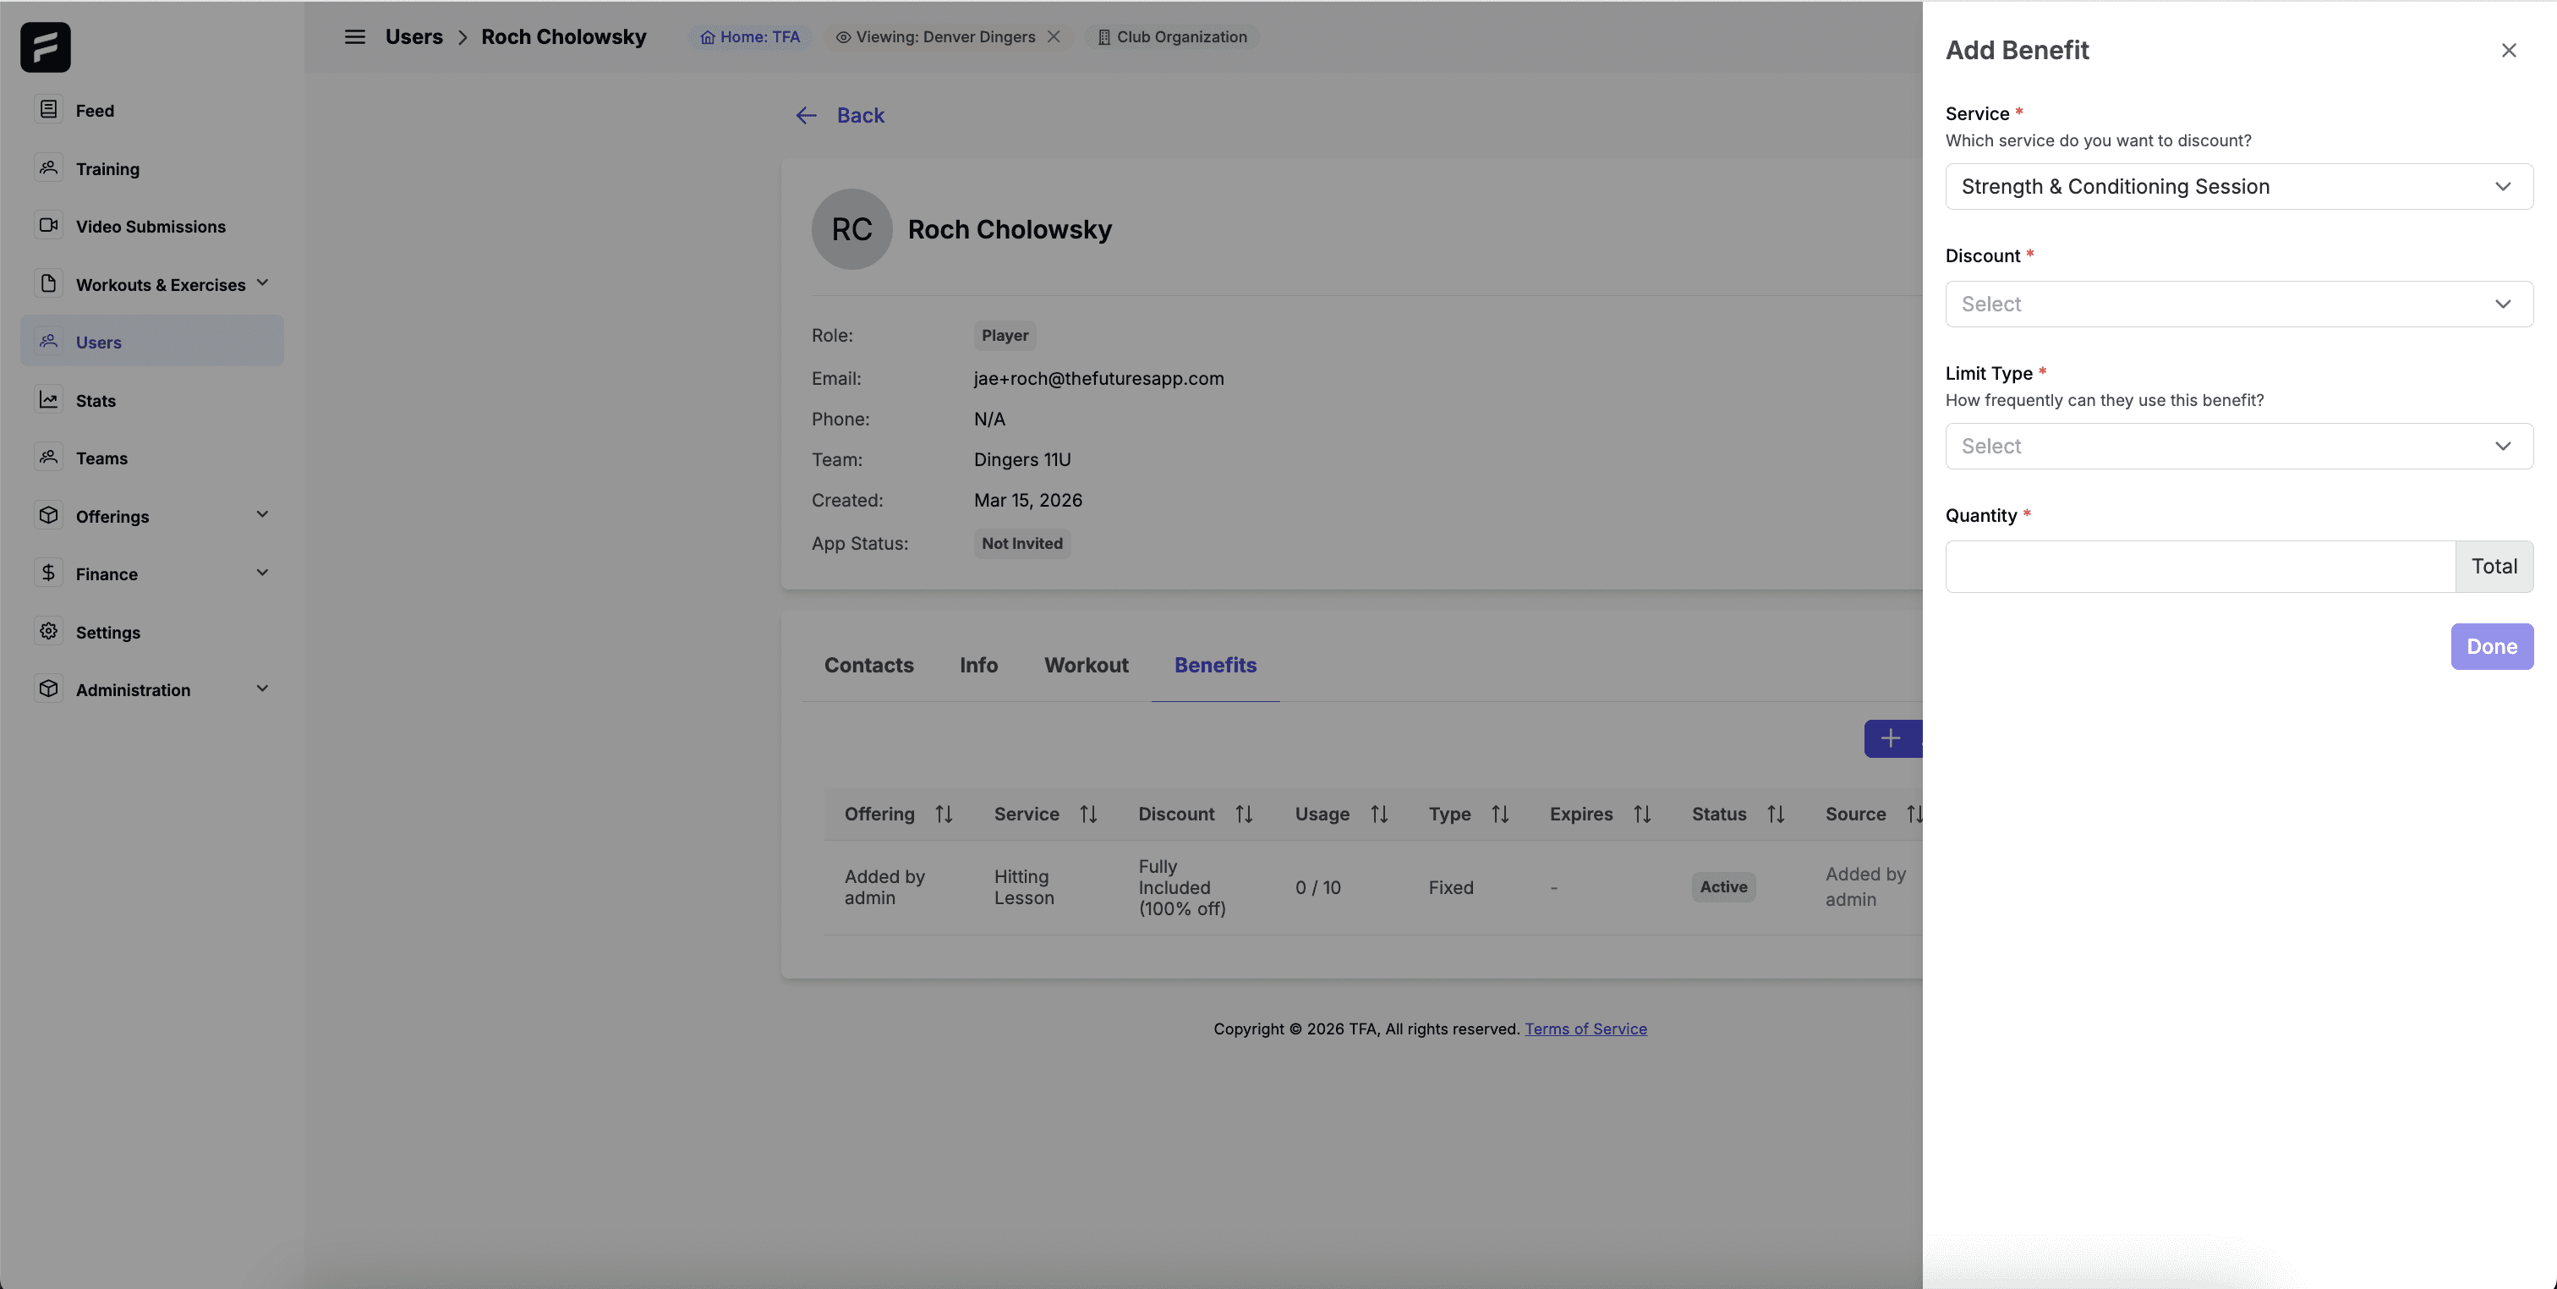
Task: Click the Feed icon in sidebar
Action: pyautogui.click(x=49, y=109)
